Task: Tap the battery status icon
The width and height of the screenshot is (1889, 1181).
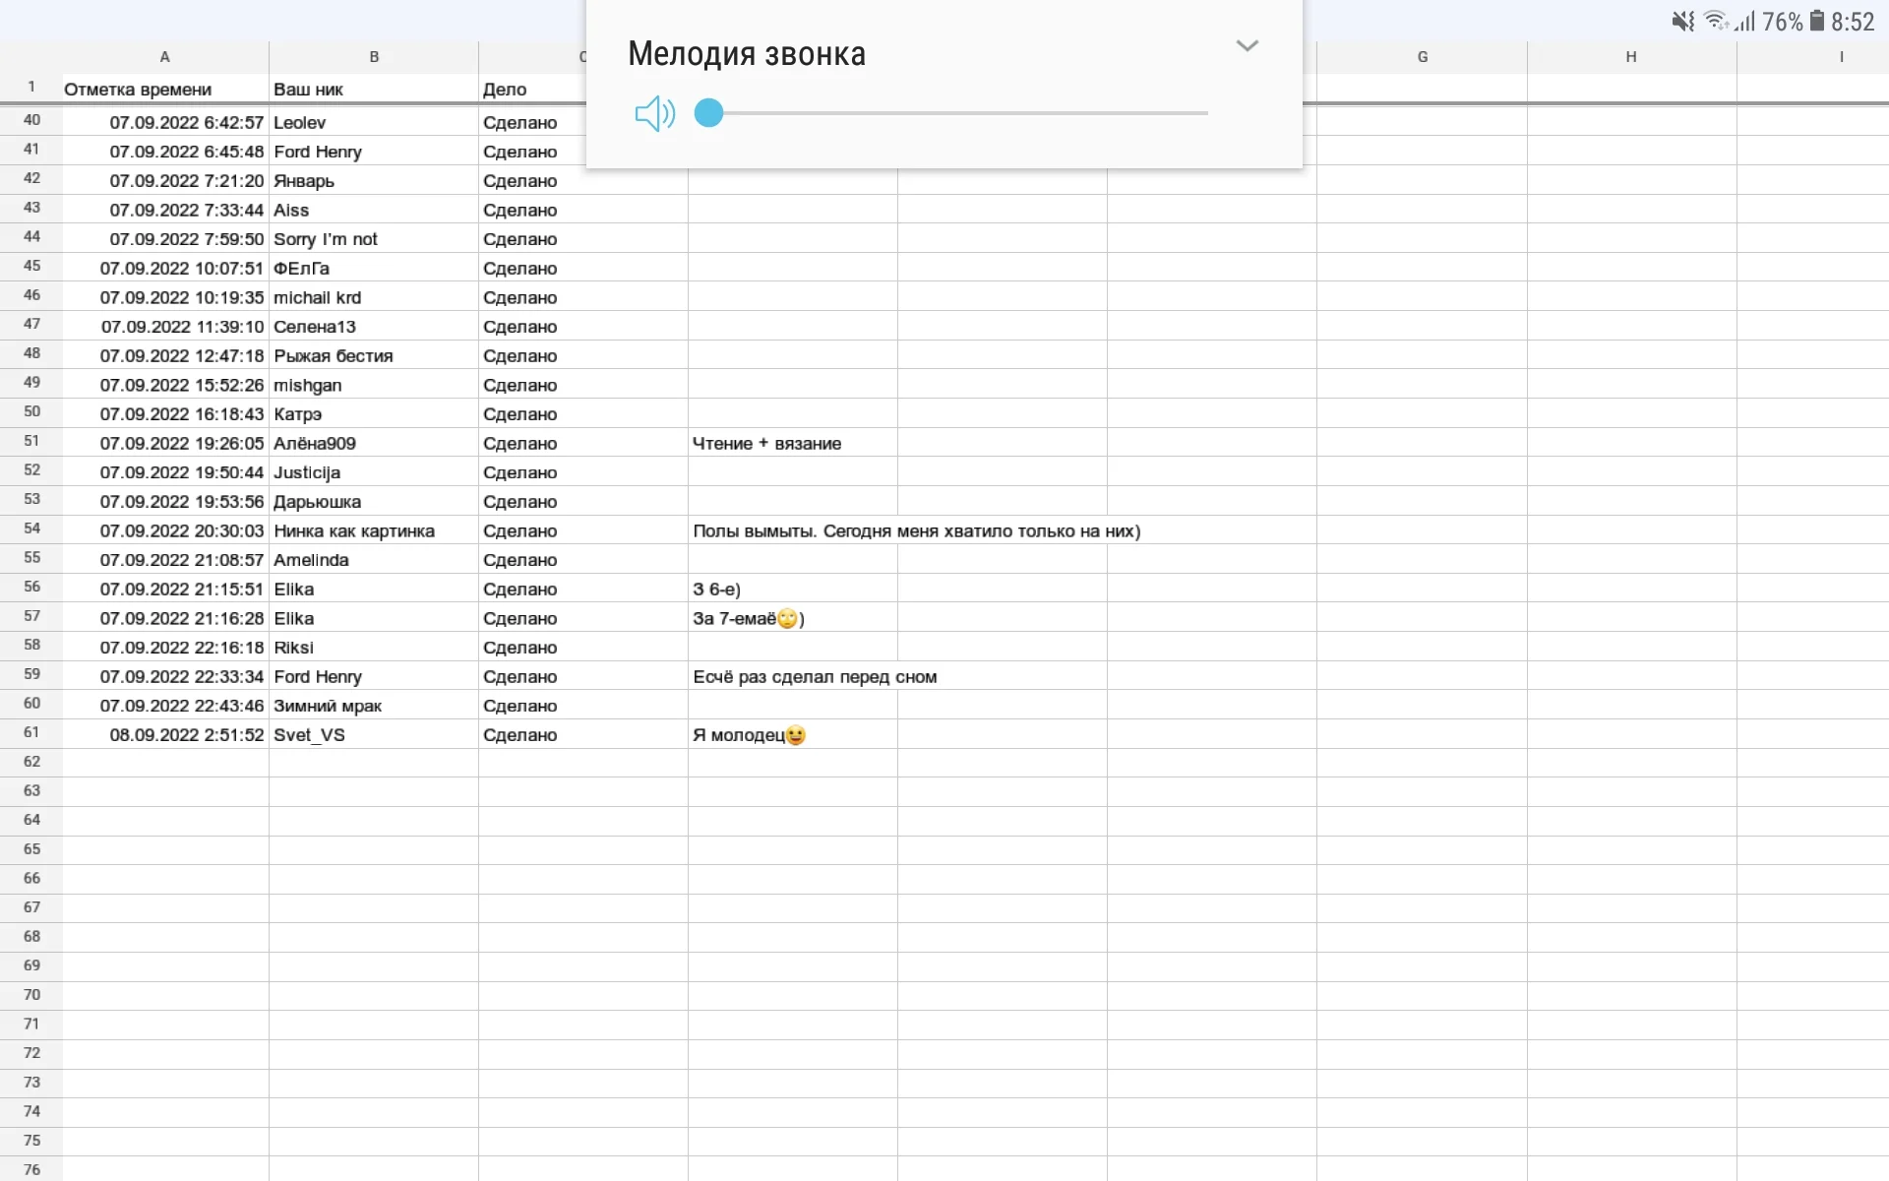Action: (1816, 22)
